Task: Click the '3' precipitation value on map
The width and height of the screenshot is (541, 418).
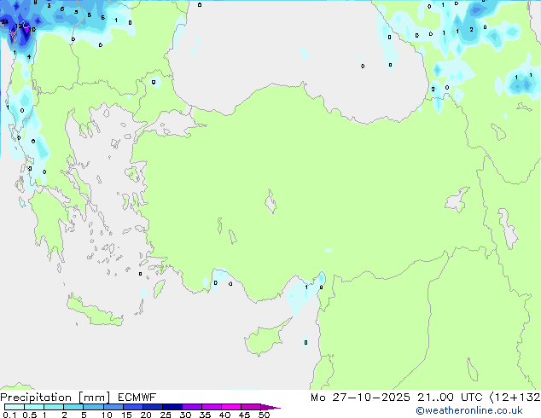Action: click(49, 5)
